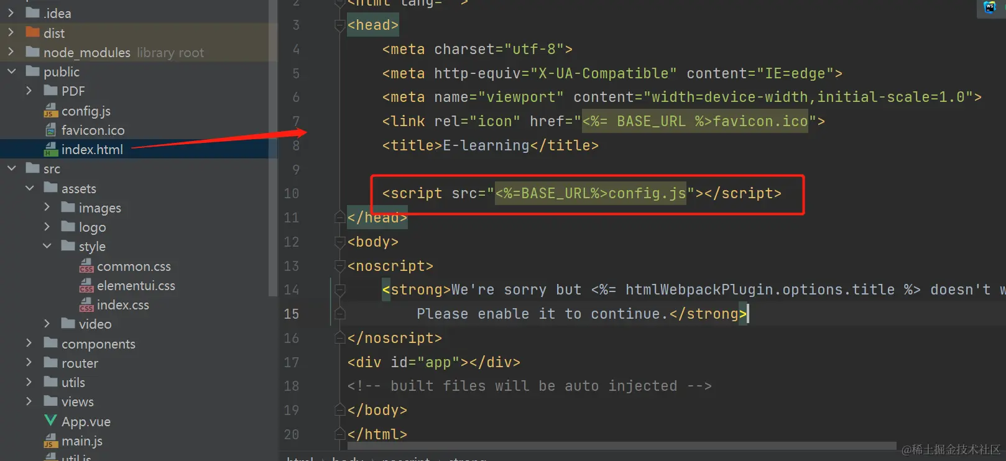Click the logo folder icon
The height and width of the screenshot is (461, 1006).
click(68, 226)
